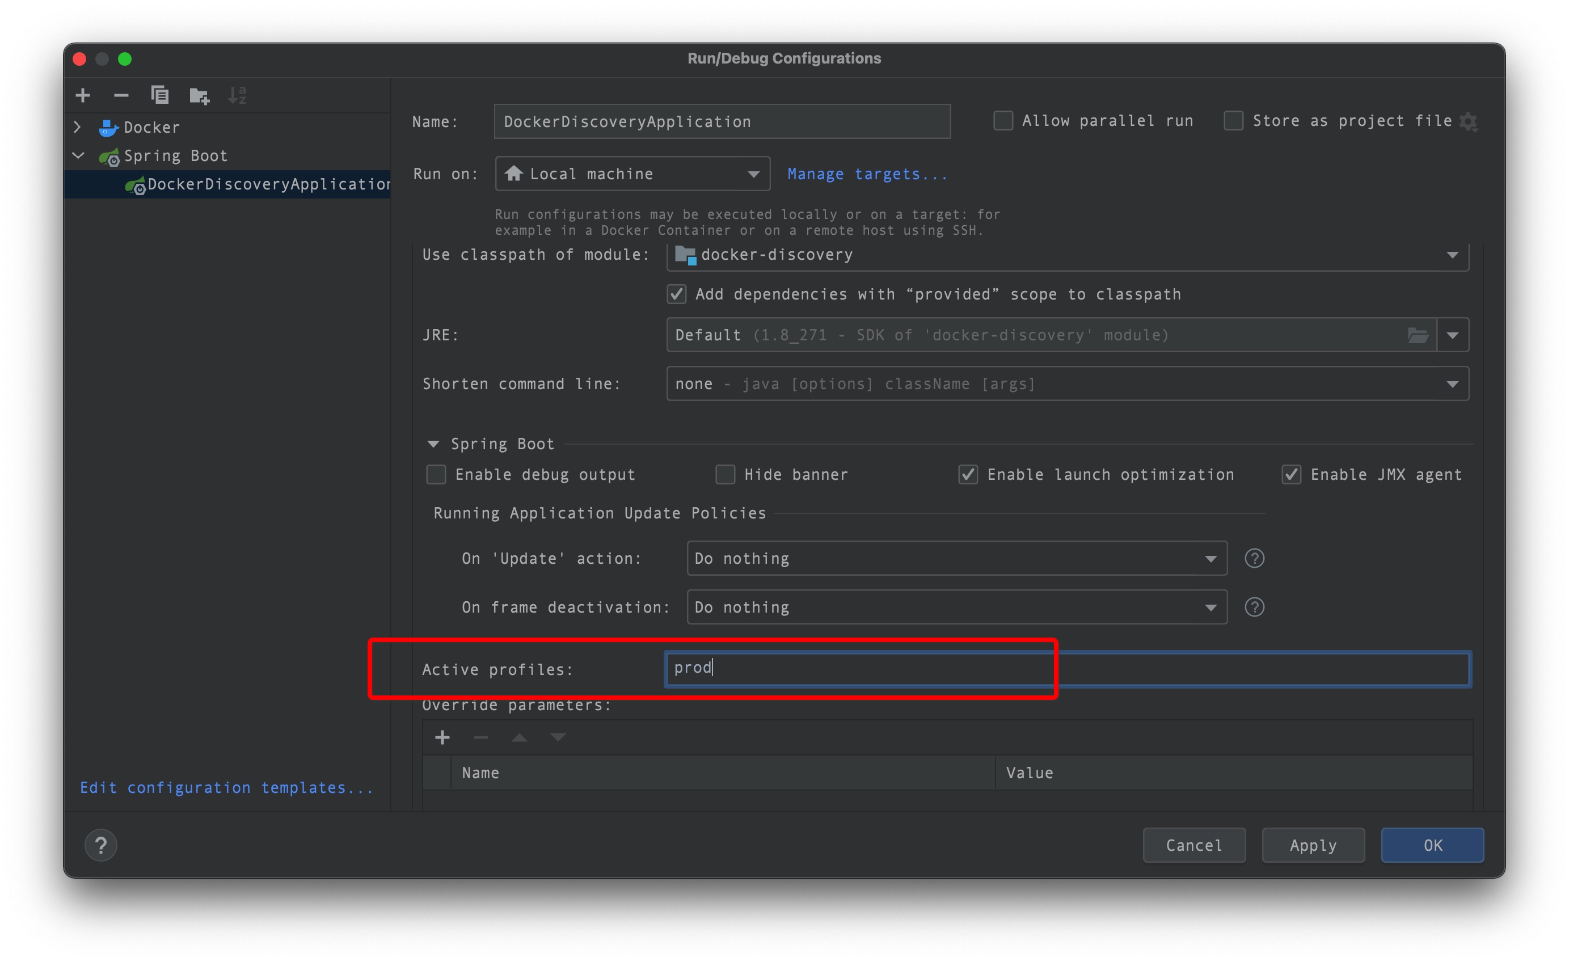Copy the selected configuration
Image resolution: width=1569 pixels, height=962 pixels.
160,95
